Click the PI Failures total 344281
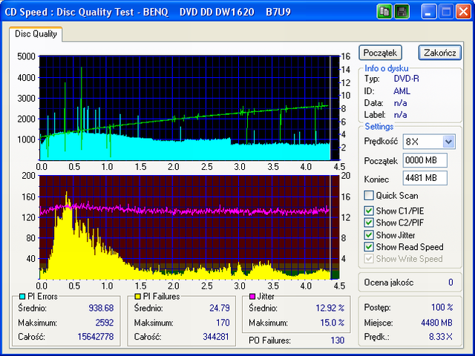475x356 pixels. 216,337
